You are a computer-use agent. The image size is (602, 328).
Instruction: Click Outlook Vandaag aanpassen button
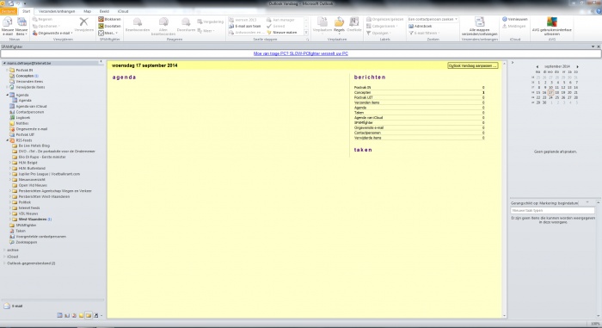[x=473, y=65]
